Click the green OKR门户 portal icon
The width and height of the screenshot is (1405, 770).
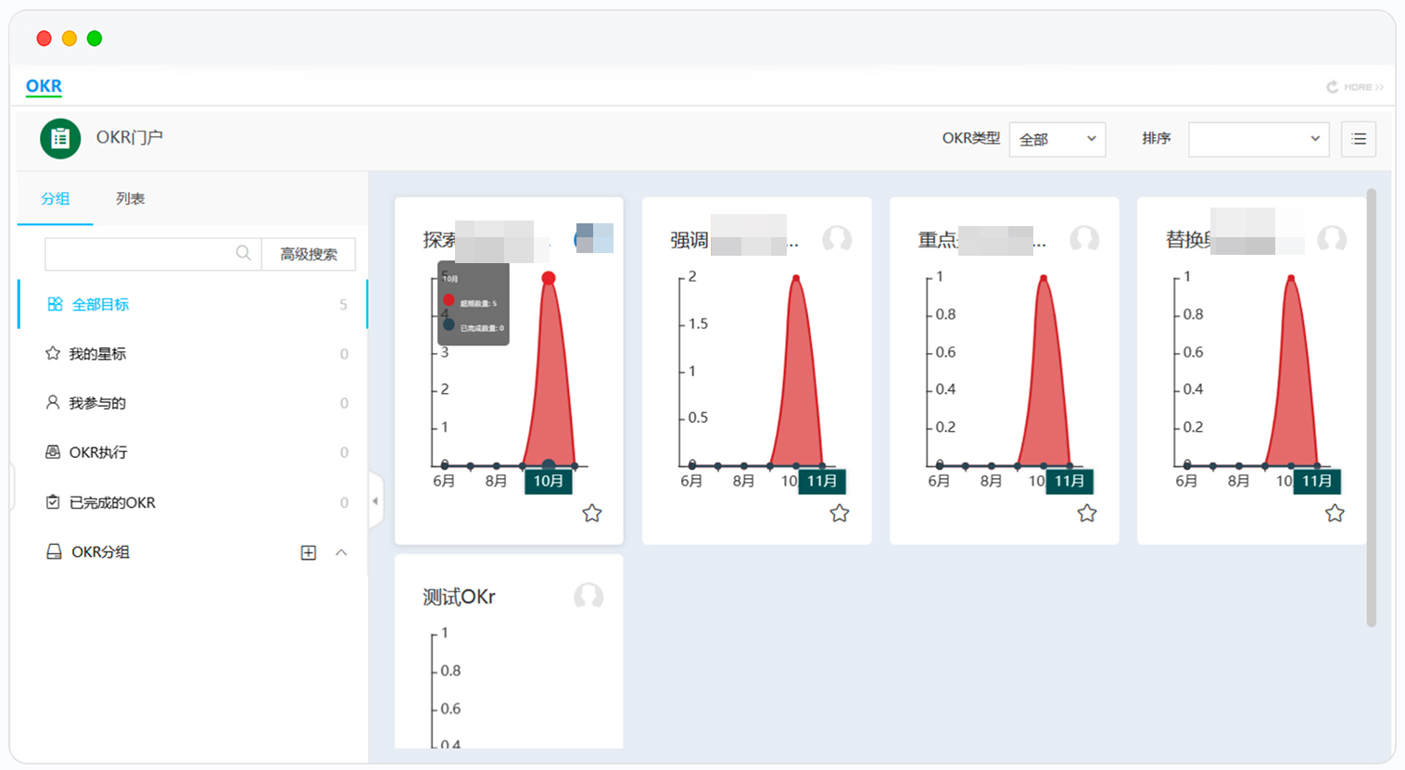pyautogui.click(x=60, y=139)
